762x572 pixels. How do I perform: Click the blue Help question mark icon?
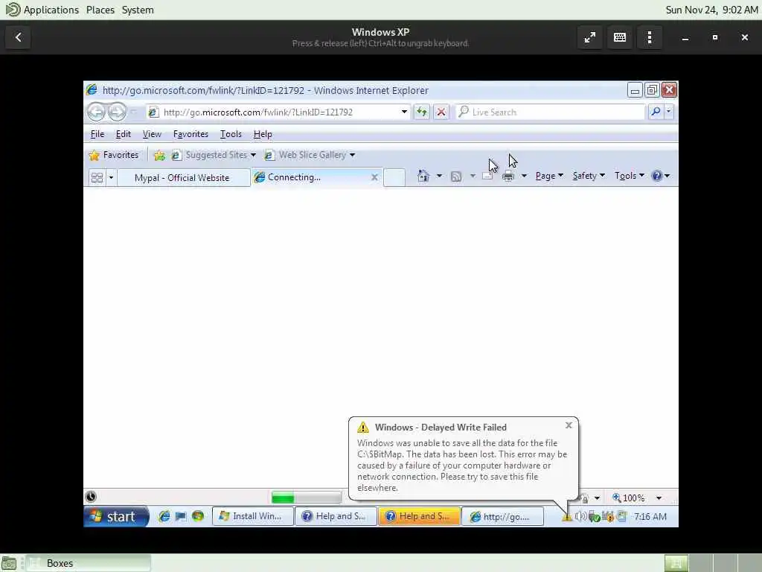[657, 176]
